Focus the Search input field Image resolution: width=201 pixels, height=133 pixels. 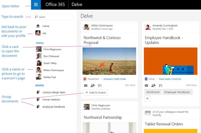(53, 17)
